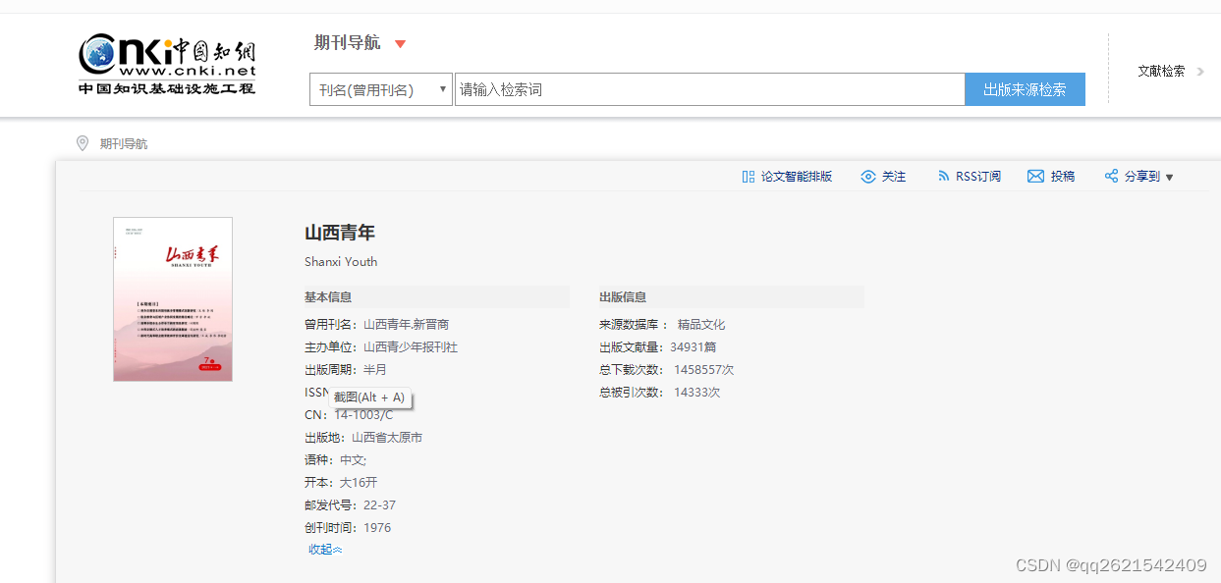Select 出版地 value 山西省太原市
The width and height of the screenshot is (1221, 583).
tap(387, 438)
